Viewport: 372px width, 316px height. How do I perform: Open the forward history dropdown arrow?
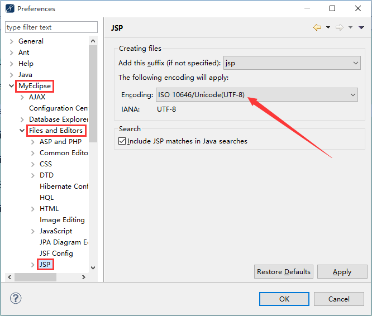(350, 27)
